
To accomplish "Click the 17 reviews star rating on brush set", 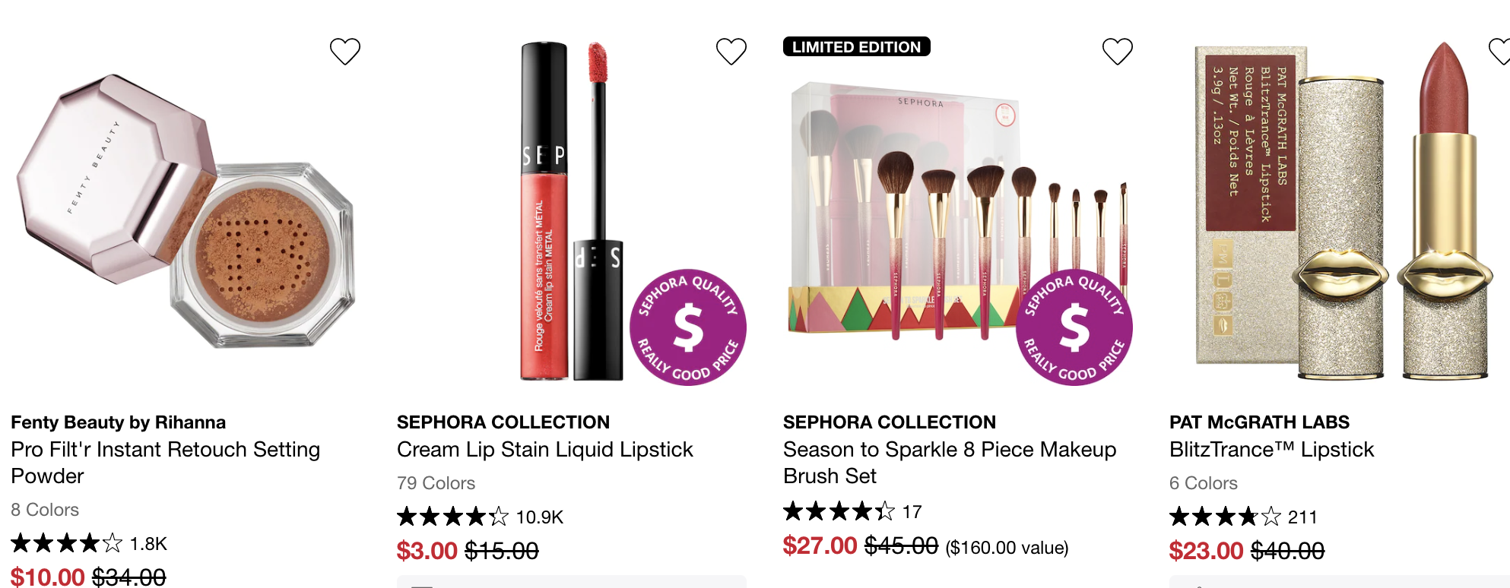I will [852, 511].
